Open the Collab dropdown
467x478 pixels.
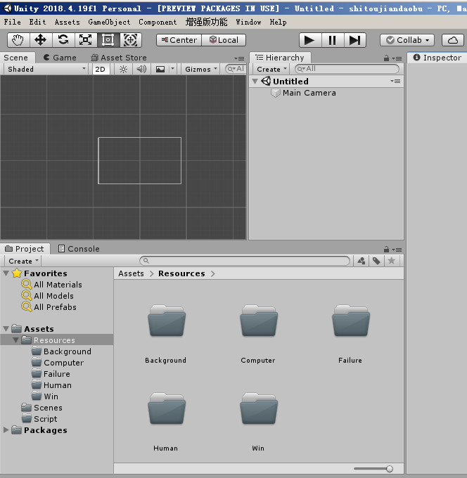tap(407, 40)
